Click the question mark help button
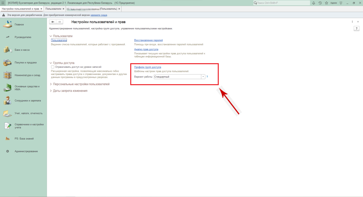Image resolution: width=363 pixels, height=197 pixels. click(x=357, y=28)
